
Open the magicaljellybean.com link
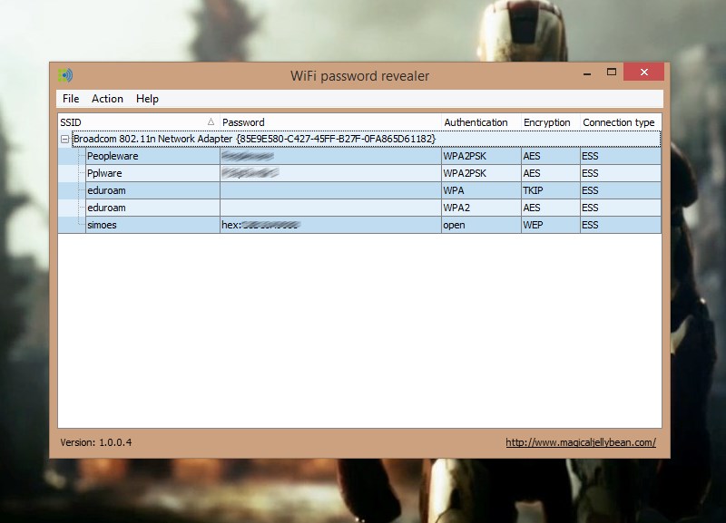click(581, 442)
